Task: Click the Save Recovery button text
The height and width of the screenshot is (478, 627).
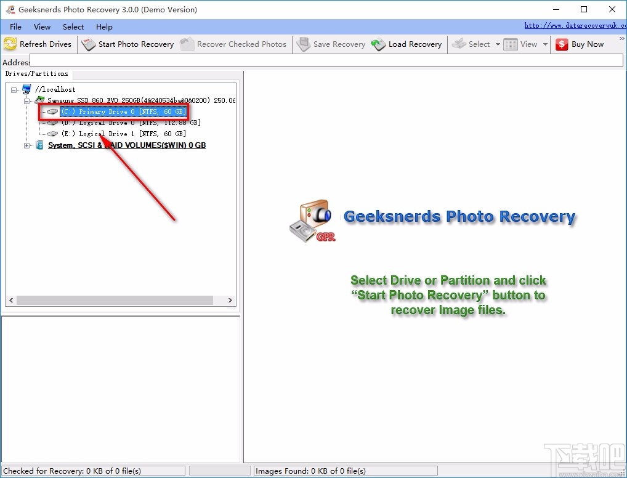Action: (x=339, y=44)
